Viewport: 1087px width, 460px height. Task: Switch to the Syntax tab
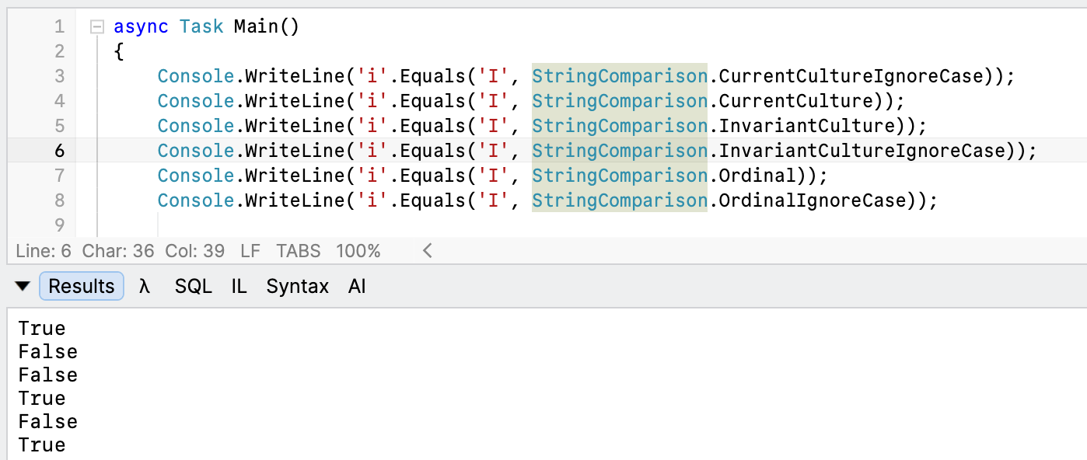298,286
